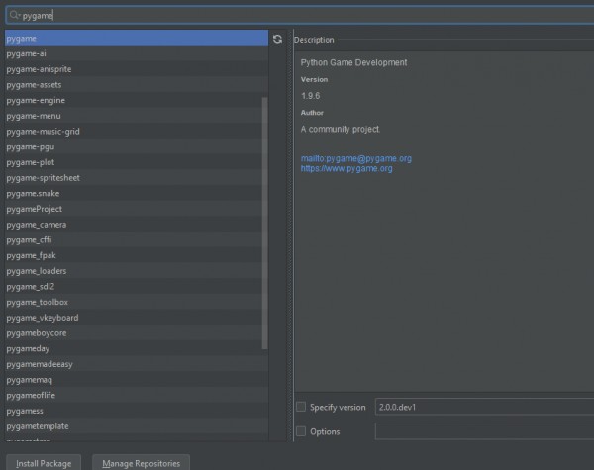The image size is (594, 470).
Task: Click the search magnifier icon
Action: coord(13,16)
